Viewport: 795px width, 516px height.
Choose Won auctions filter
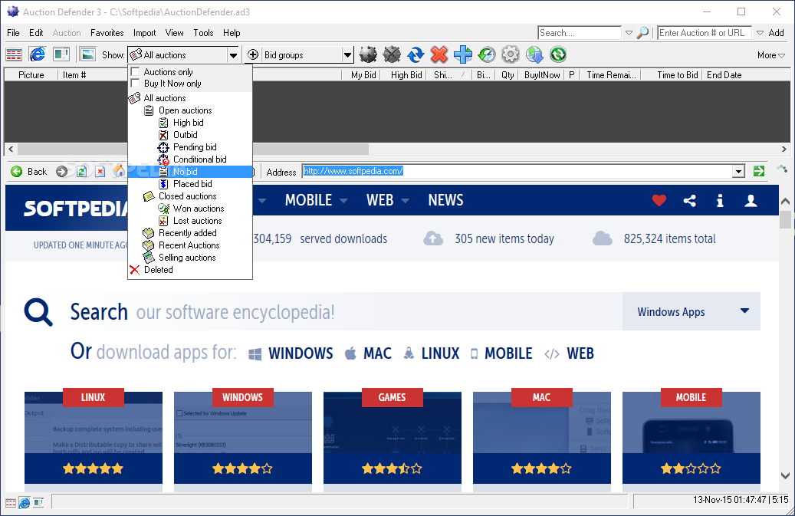pos(199,209)
